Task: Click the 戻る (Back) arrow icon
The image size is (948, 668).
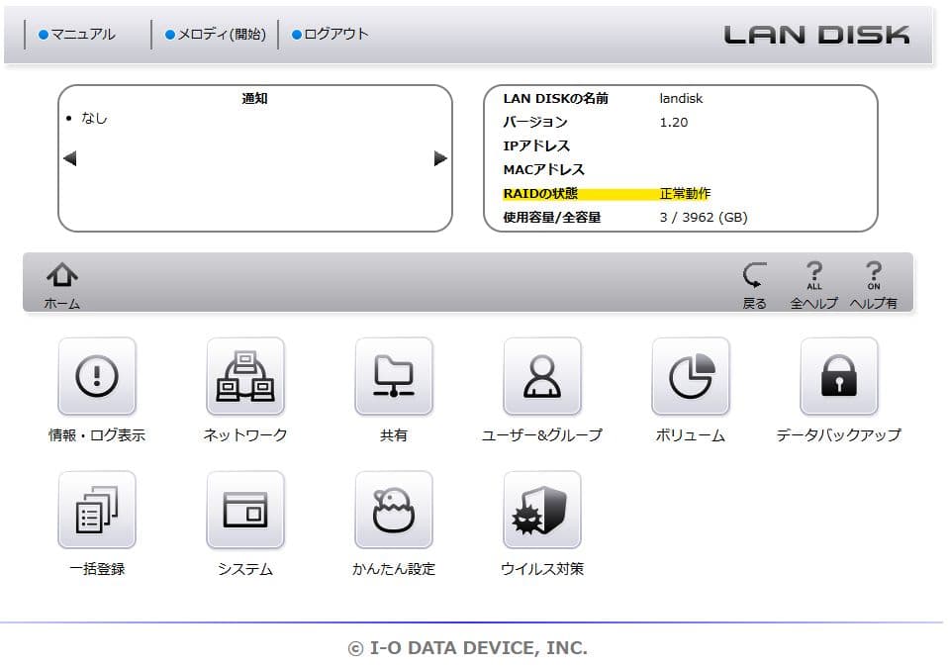Action: pyautogui.click(x=755, y=280)
